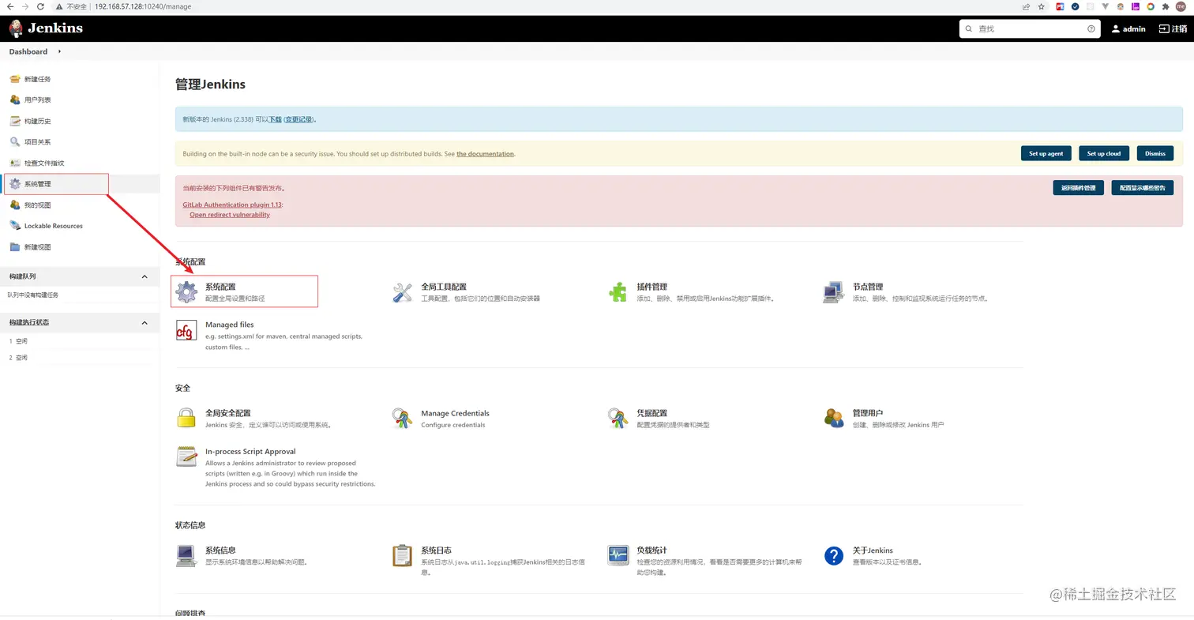The image size is (1194, 620).
Task: Click the 系统信息 monitor icon
Action: pos(186,555)
